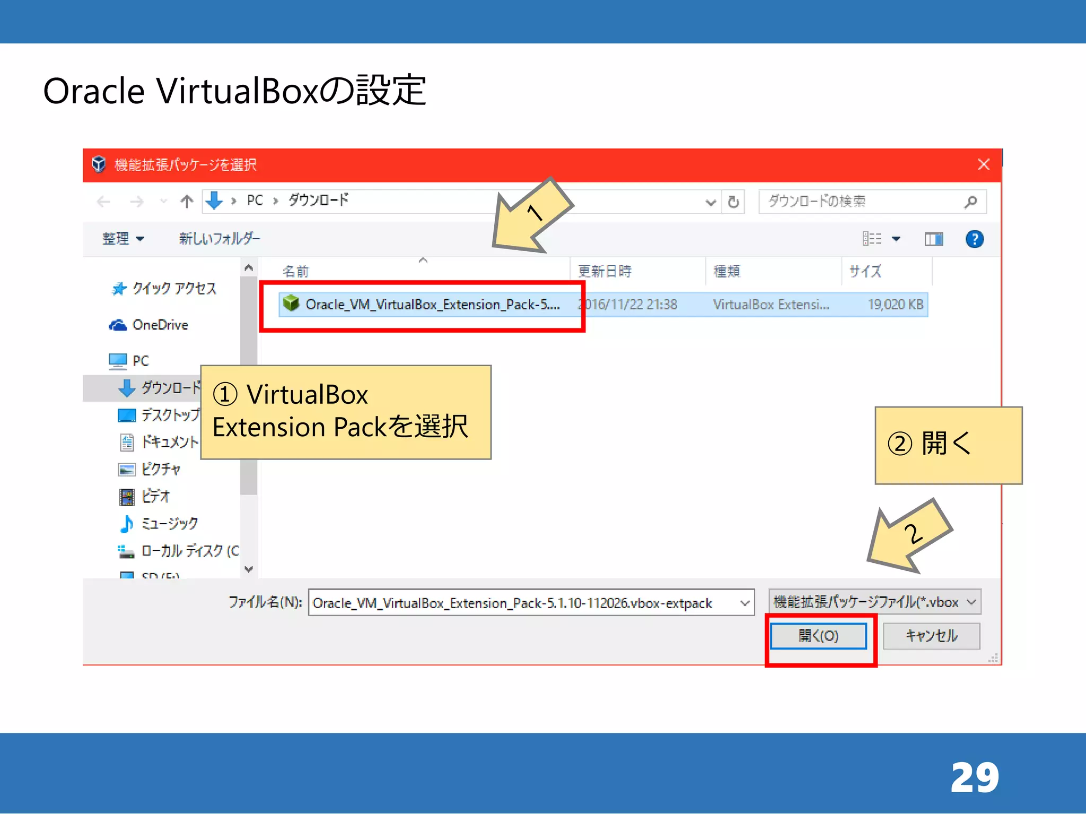
Task: Click the VirtualBox icon in title bar
Action: pos(99,164)
